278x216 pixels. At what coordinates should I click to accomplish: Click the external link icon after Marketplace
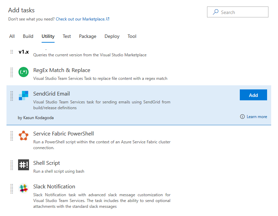(x=108, y=19)
